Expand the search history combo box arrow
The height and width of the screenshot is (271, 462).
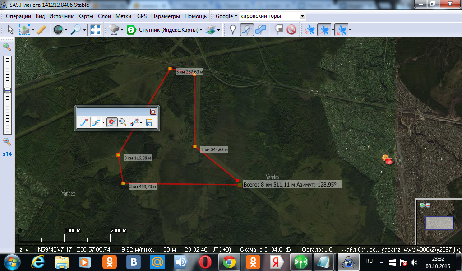[302, 16]
